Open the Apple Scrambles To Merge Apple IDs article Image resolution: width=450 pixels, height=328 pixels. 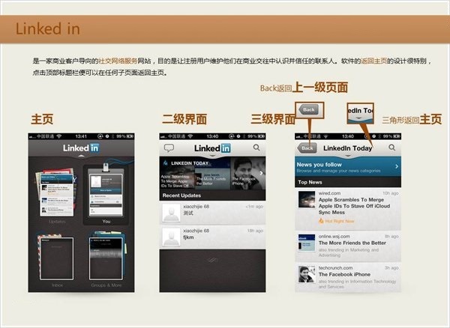pos(348,209)
